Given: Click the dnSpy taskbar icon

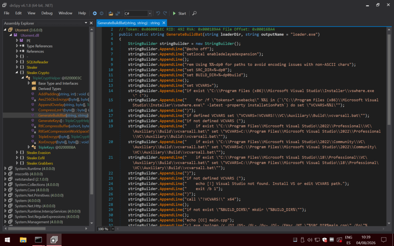Looking at the screenshot, I should (x=54, y=240).
